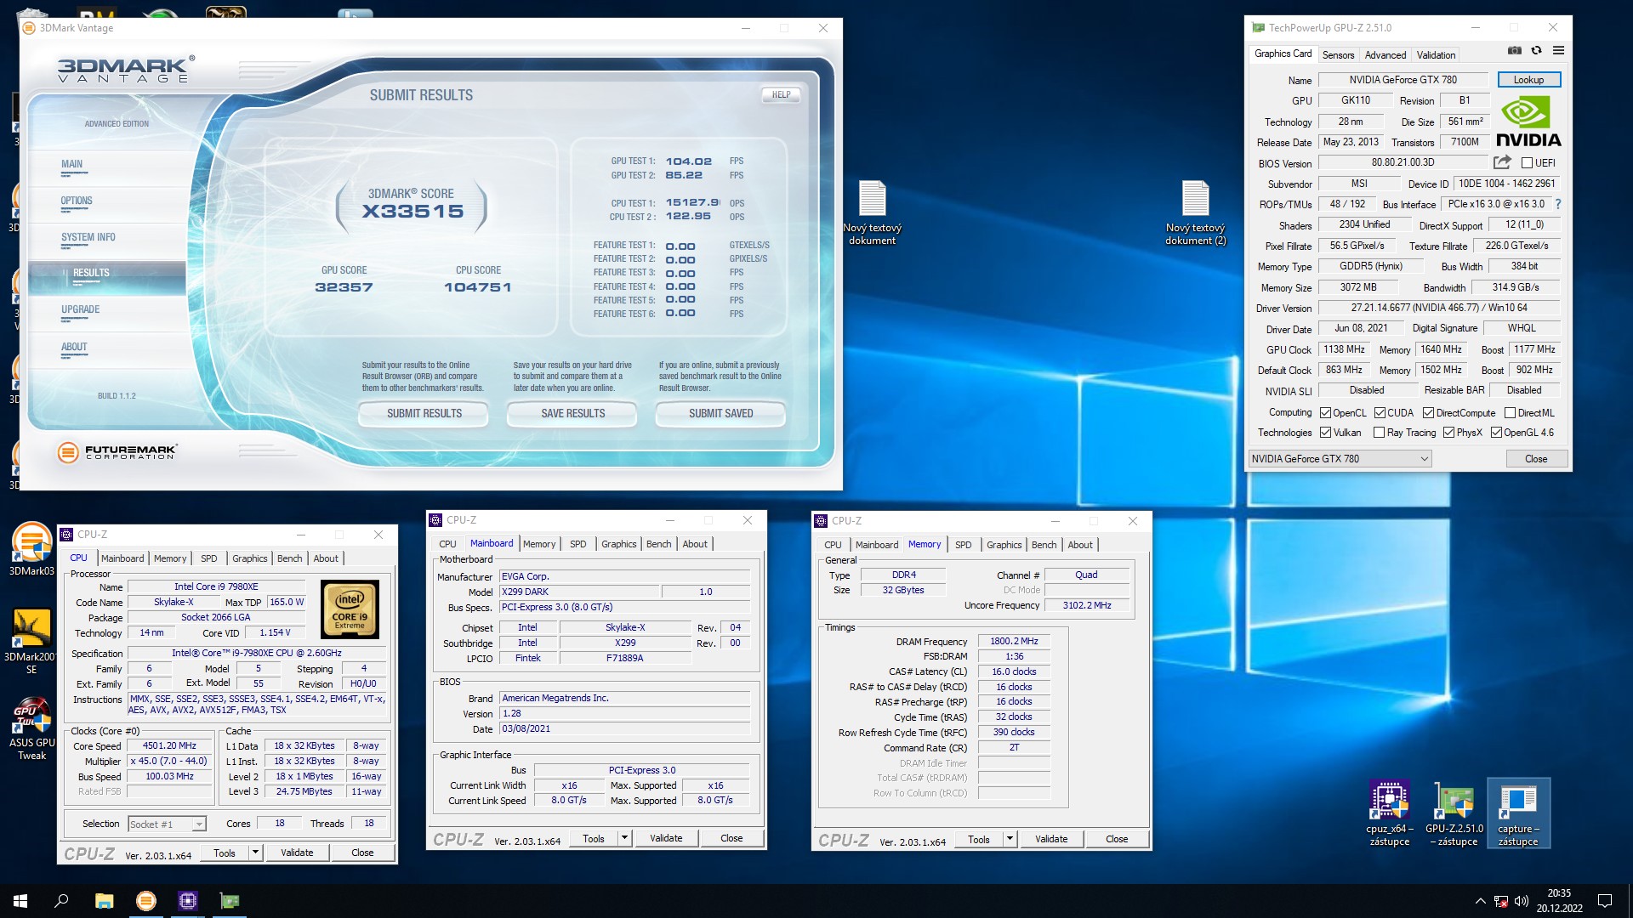Open 'Nový textový dokument' file icon
The width and height of the screenshot is (1633, 918).
(x=872, y=212)
